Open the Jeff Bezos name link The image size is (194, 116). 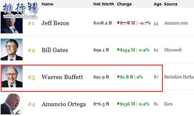pyautogui.click(x=55, y=23)
